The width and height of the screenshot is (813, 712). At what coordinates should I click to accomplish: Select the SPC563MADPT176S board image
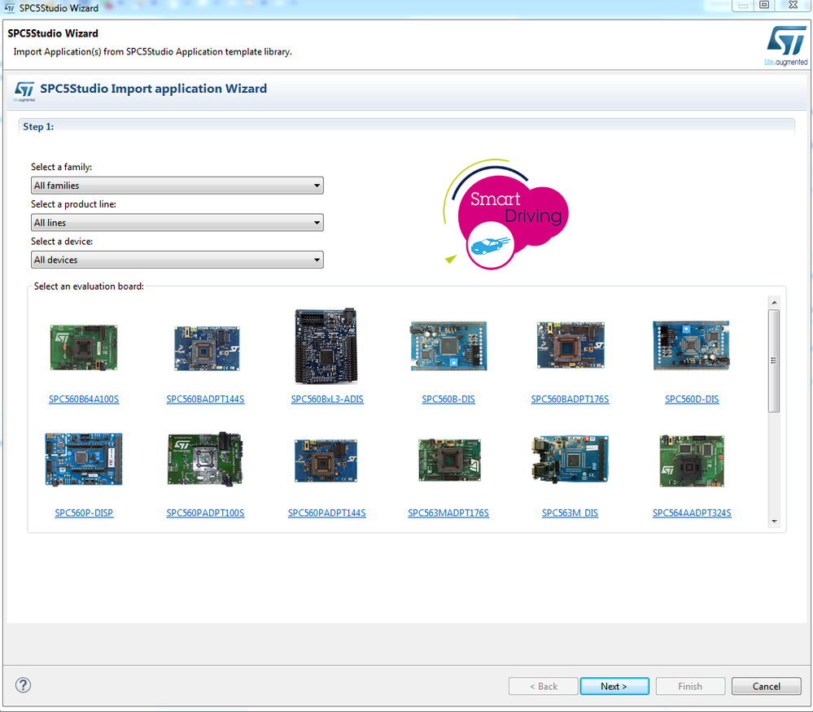pyautogui.click(x=449, y=460)
